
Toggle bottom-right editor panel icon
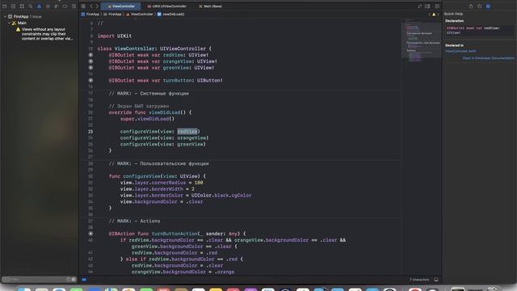(436, 280)
